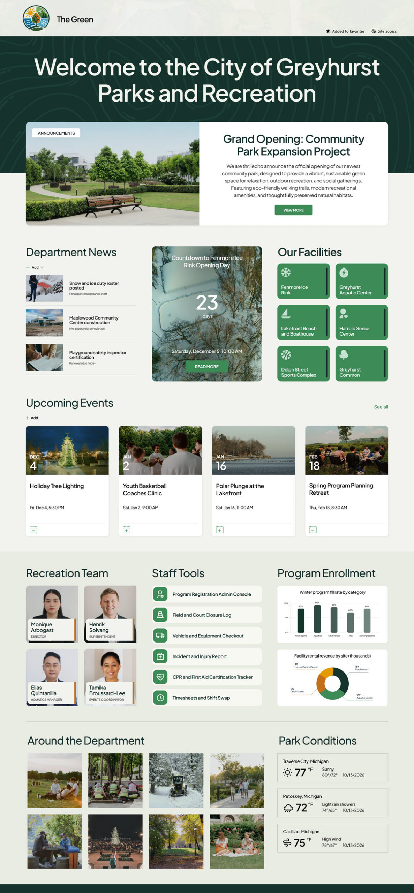Click the Fenmore Ice Rink snowflake icon
Screen dimensions: 414x893
click(286, 272)
